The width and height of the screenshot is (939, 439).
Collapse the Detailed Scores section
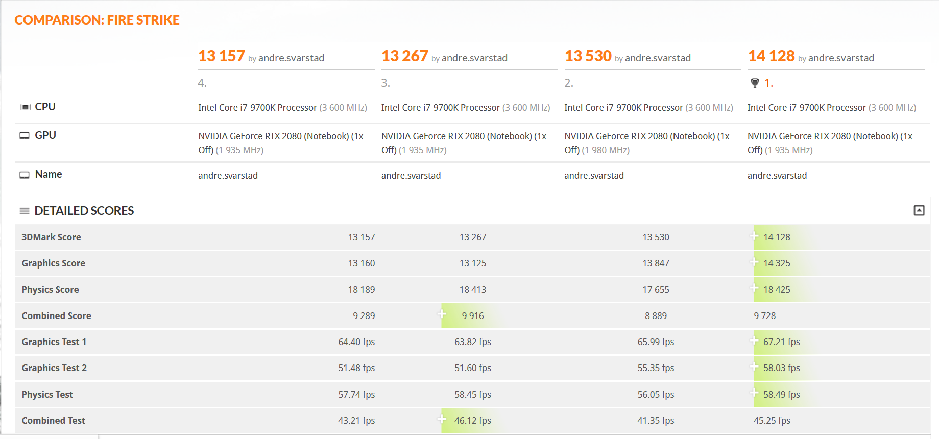click(919, 210)
